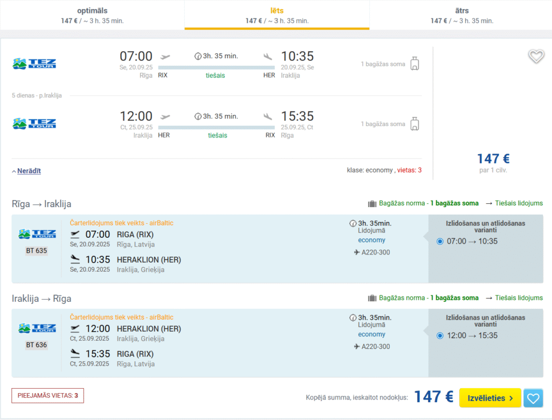Click the suitcase icon in the Rīga → Iraklija header
Screen dimensions: 552x420
pos(372,204)
